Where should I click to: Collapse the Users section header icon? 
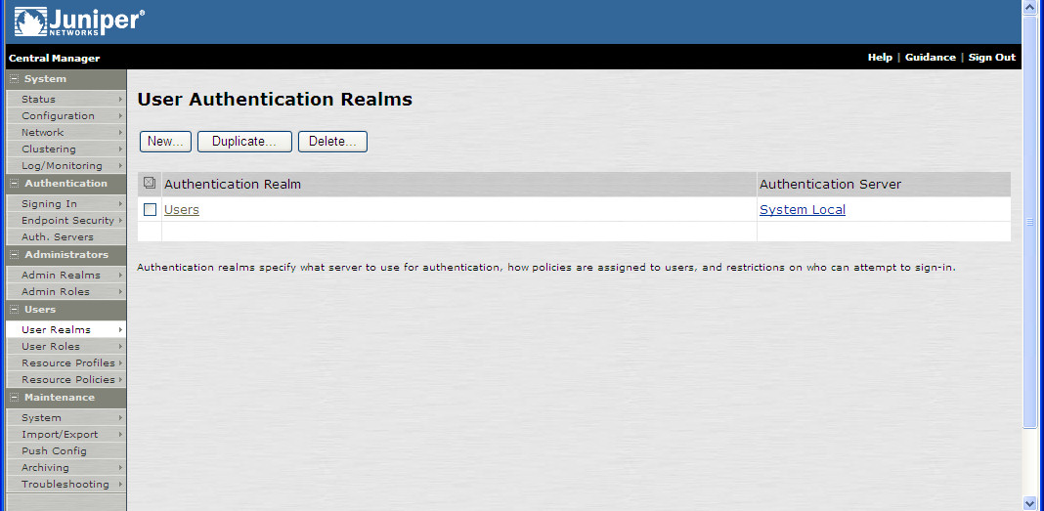coord(15,310)
